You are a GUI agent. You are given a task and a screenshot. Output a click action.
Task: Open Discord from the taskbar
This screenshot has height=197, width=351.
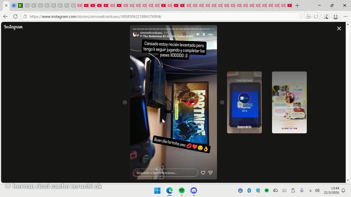click(194, 190)
